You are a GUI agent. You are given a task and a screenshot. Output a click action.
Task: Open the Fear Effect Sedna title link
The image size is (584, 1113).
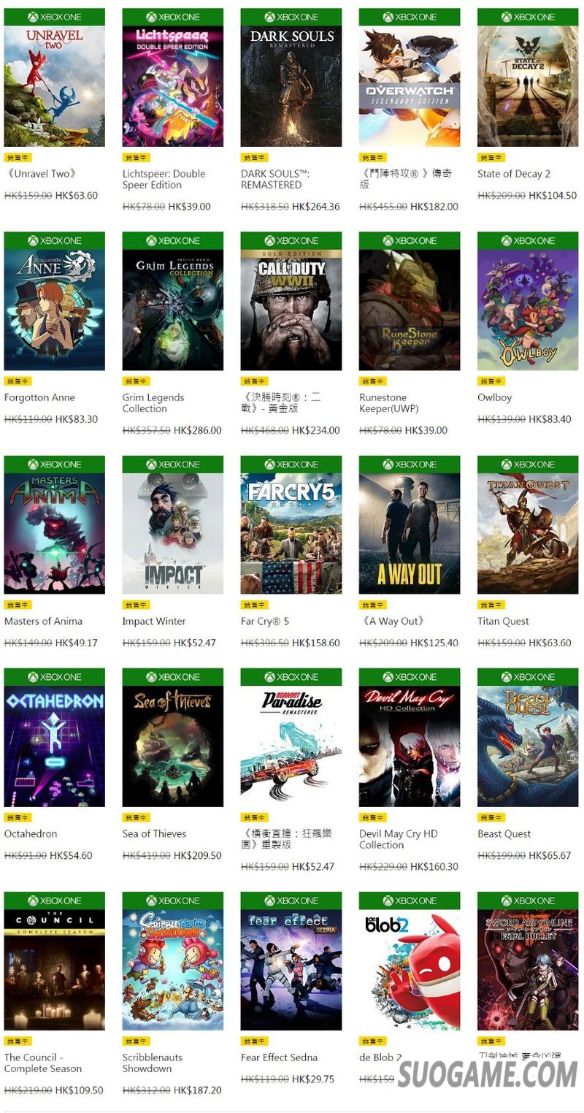279,1057
